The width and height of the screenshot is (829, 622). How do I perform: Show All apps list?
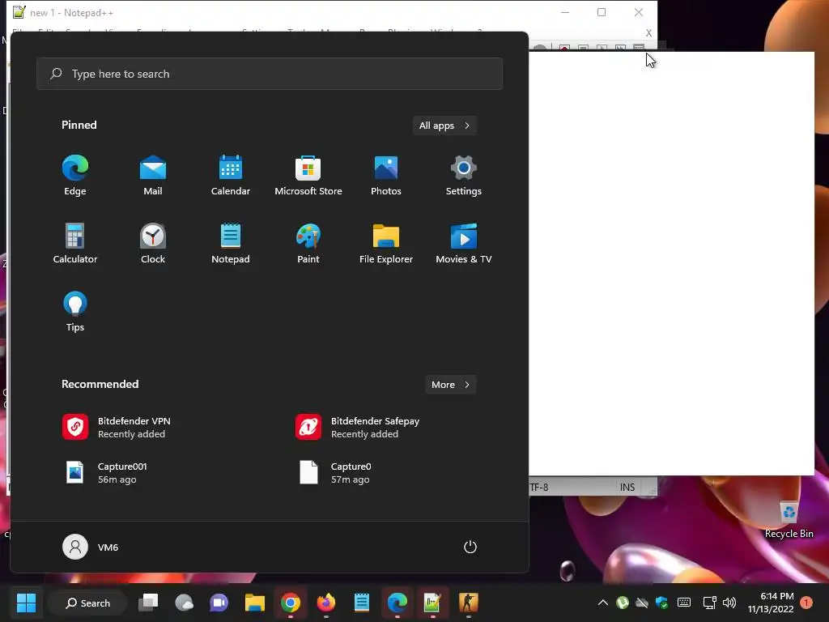coord(444,126)
